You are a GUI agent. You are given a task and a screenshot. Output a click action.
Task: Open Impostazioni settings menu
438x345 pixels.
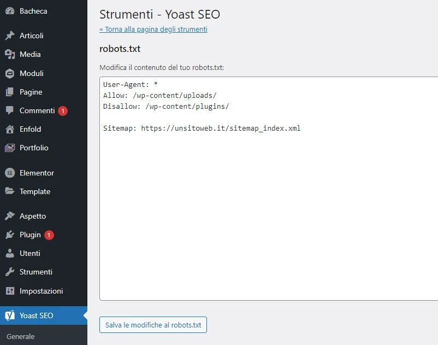41,291
